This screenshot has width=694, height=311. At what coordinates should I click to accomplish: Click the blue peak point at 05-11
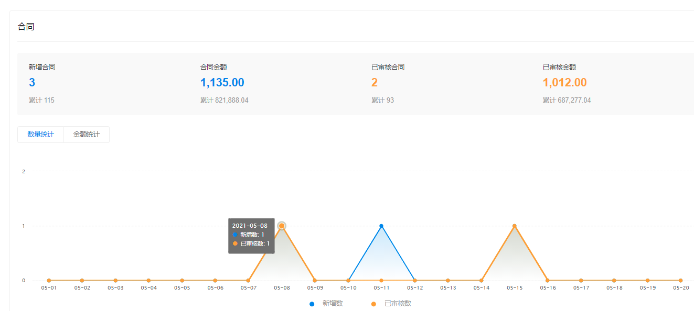381,226
